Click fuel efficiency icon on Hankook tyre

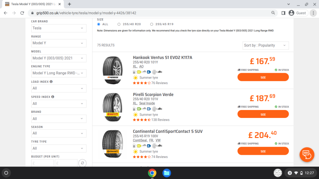pos(137,72)
